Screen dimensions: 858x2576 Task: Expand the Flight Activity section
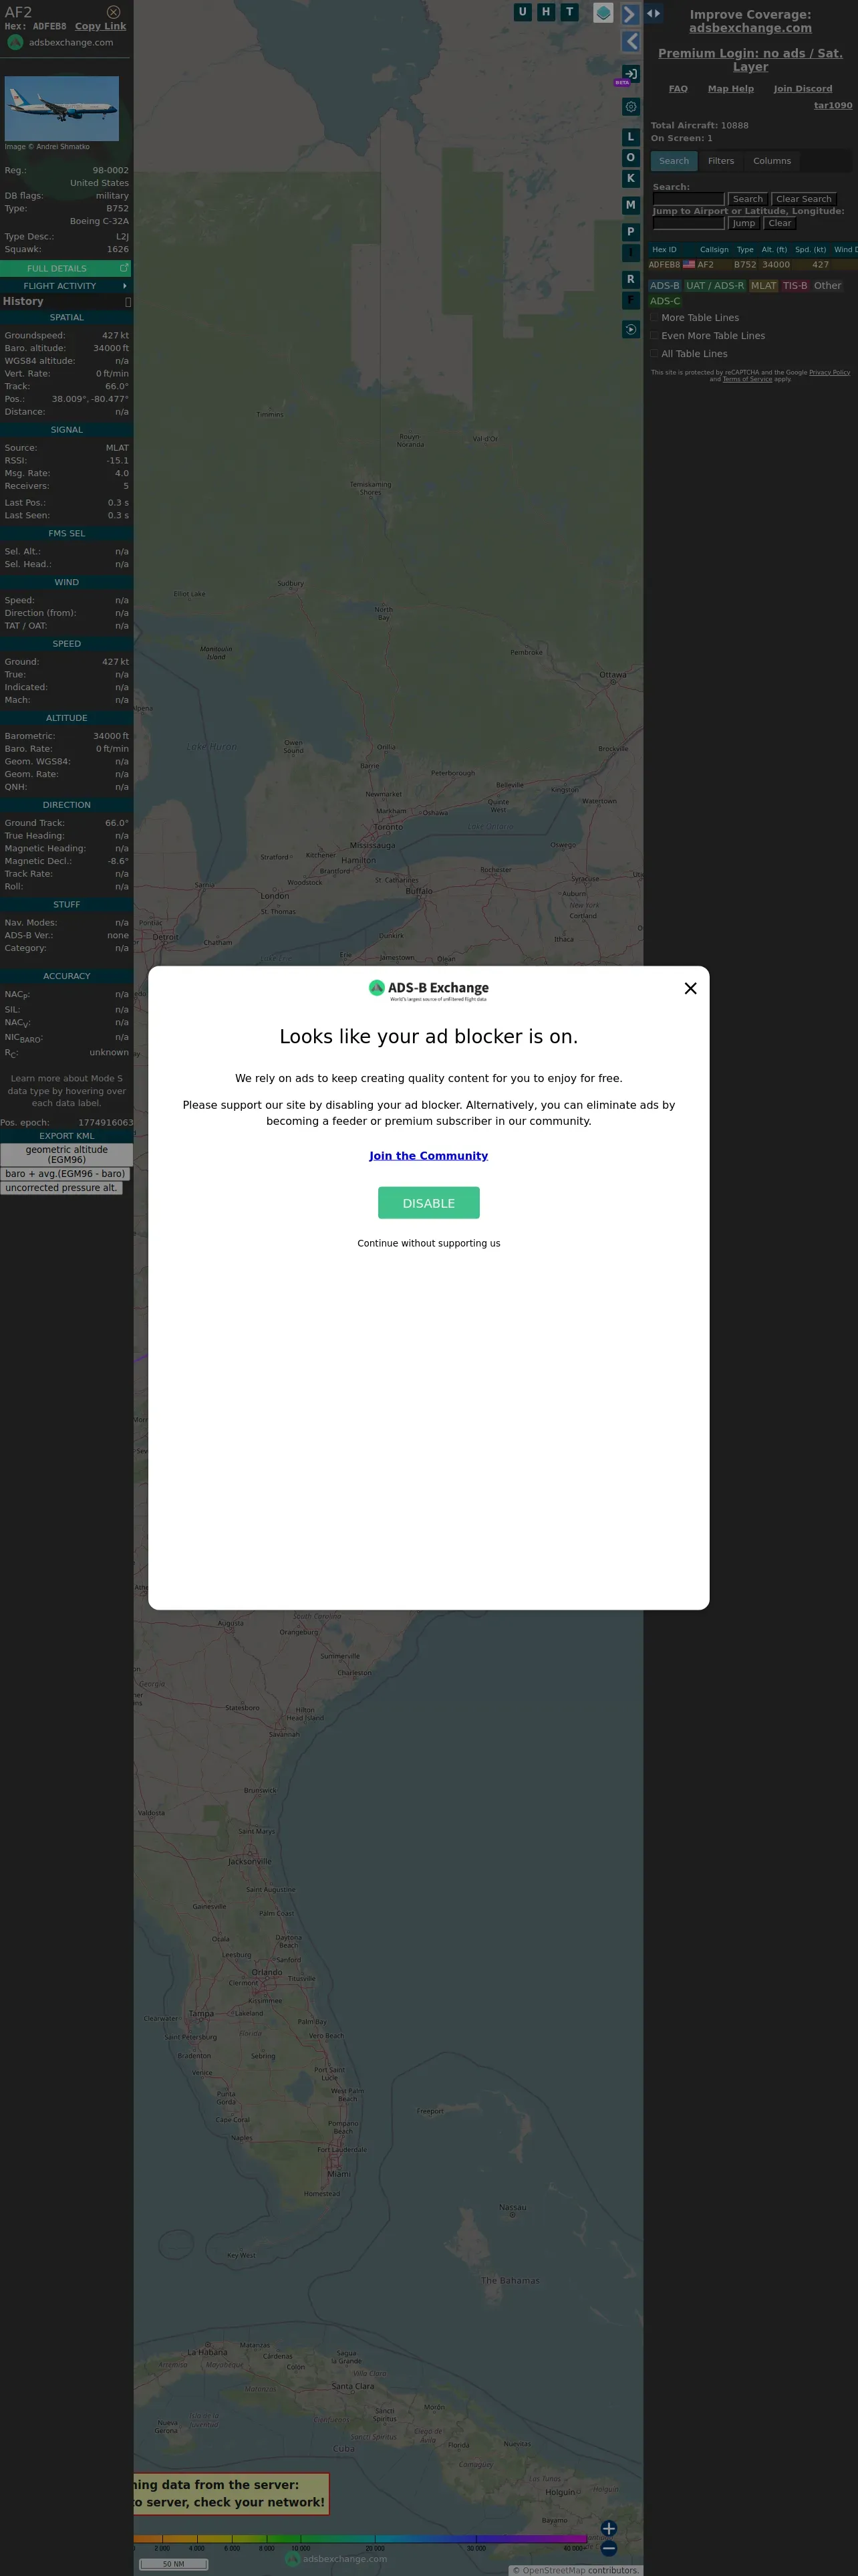point(65,286)
